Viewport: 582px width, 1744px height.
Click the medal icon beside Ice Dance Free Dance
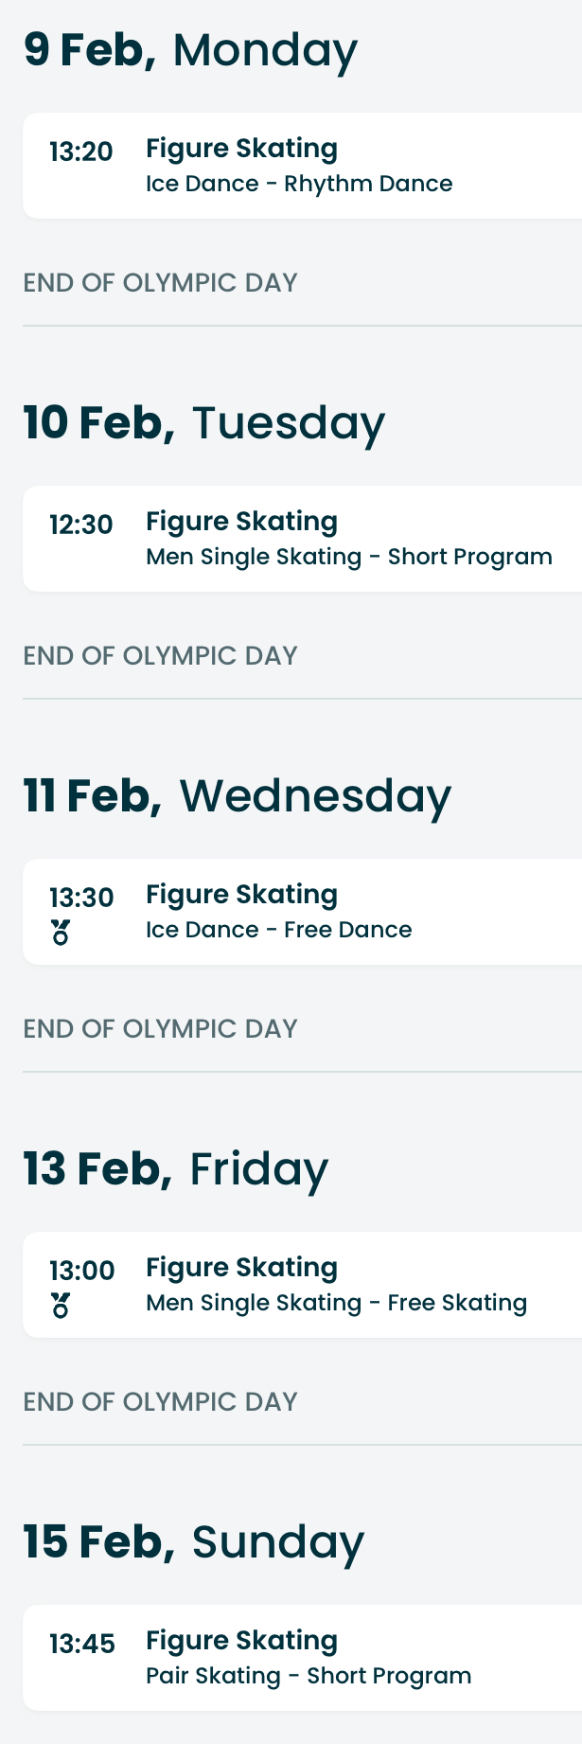click(61, 933)
